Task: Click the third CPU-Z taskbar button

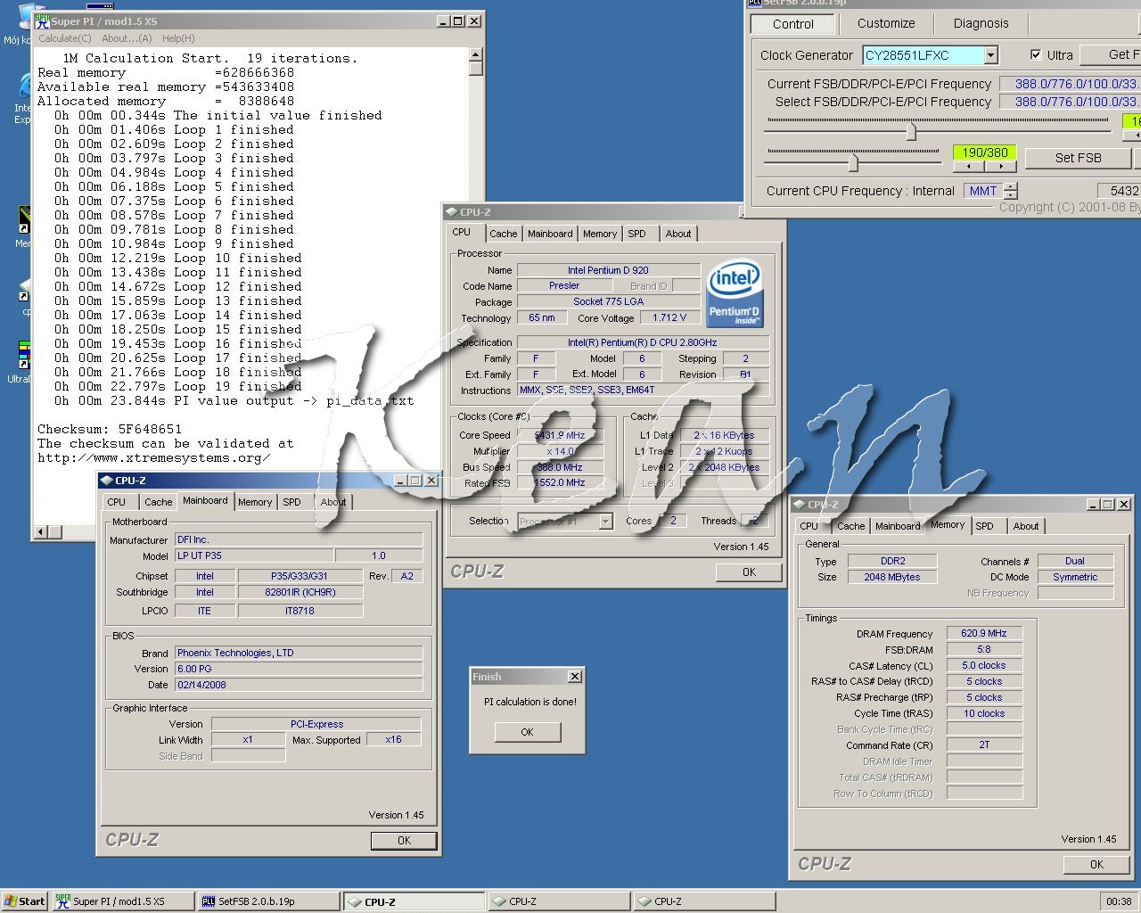Action: (704, 901)
